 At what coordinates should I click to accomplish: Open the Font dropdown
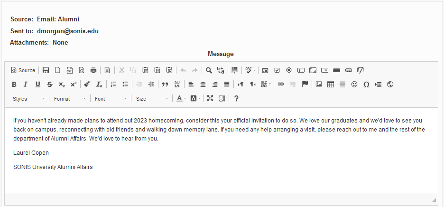click(111, 99)
